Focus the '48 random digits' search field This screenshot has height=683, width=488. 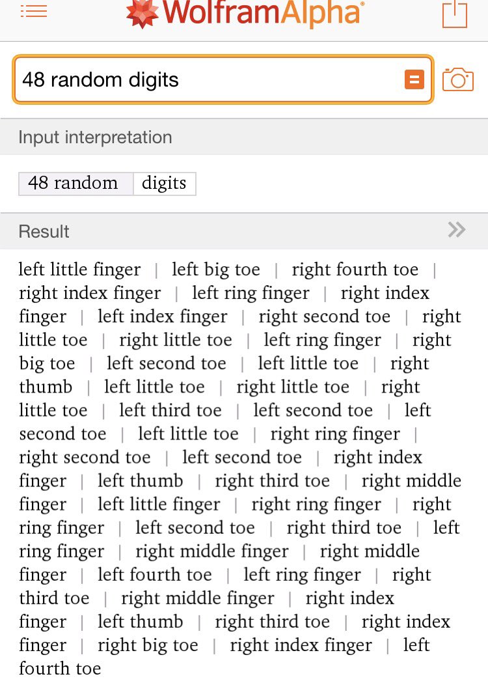click(x=208, y=79)
